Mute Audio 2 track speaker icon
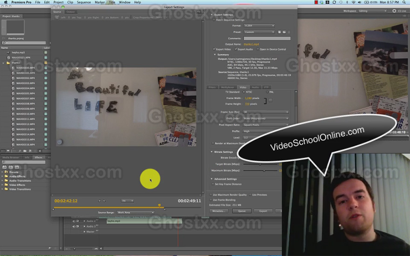 coord(74,221)
